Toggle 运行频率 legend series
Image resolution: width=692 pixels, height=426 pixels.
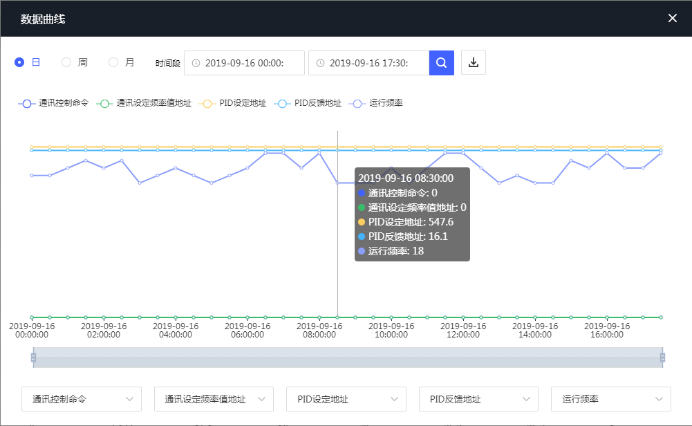(377, 103)
